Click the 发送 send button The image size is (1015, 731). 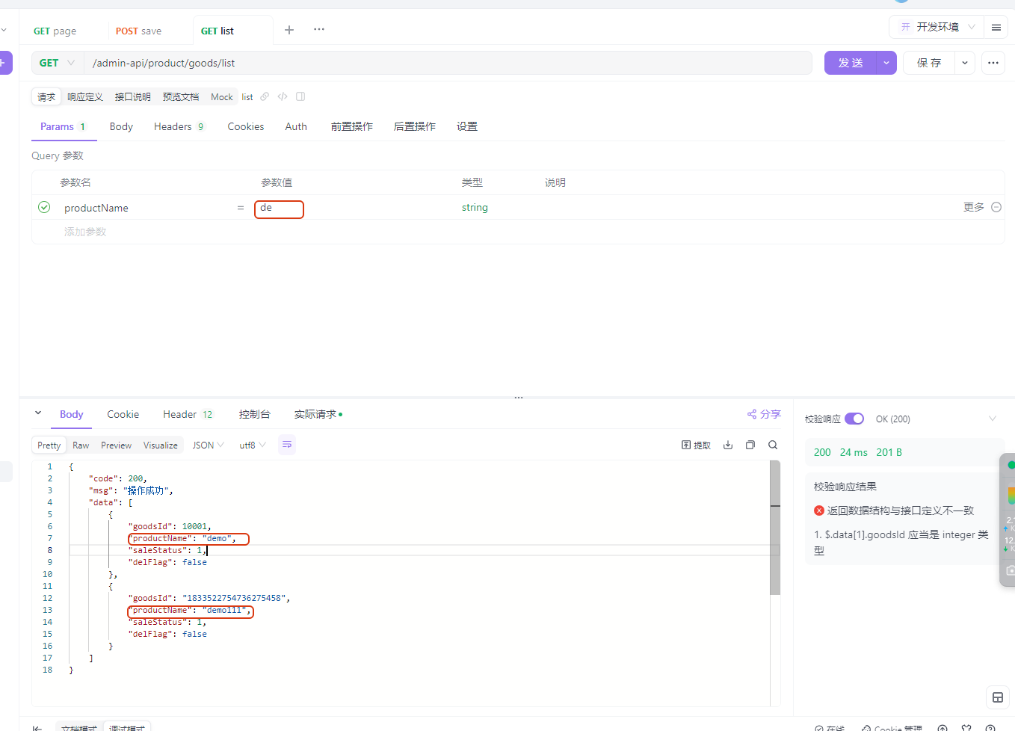[x=851, y=63]
